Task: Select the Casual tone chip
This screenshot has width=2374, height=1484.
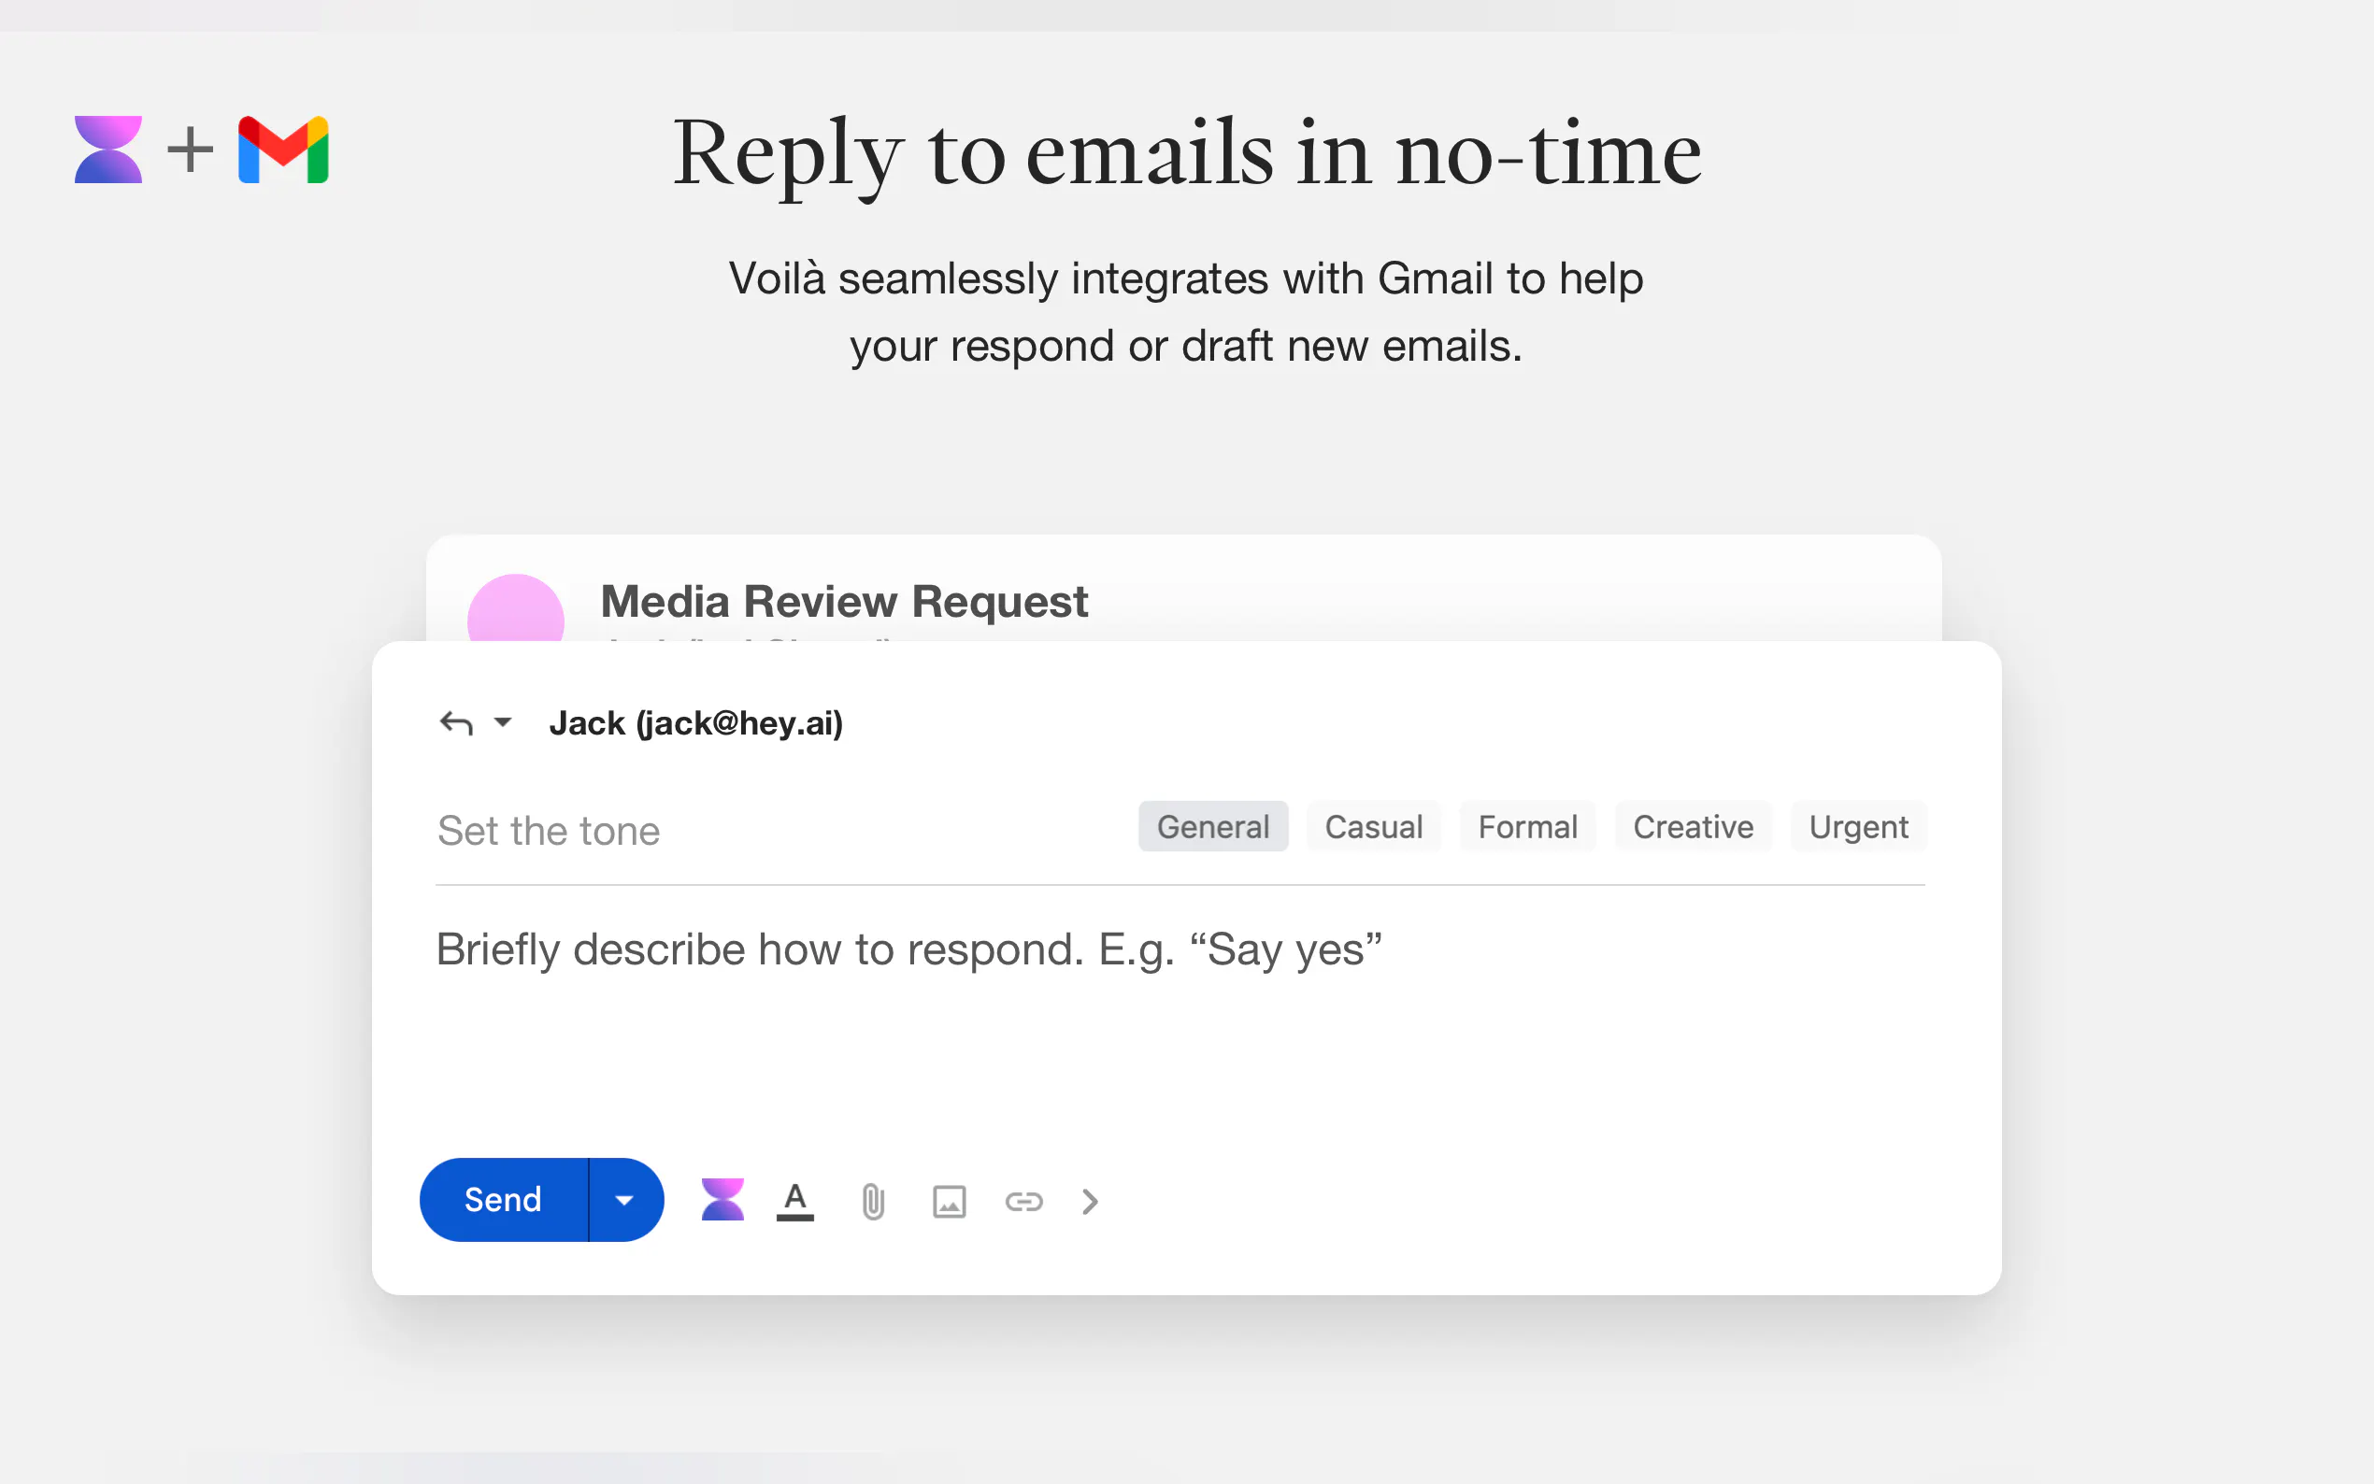Action: point(1373,826)
